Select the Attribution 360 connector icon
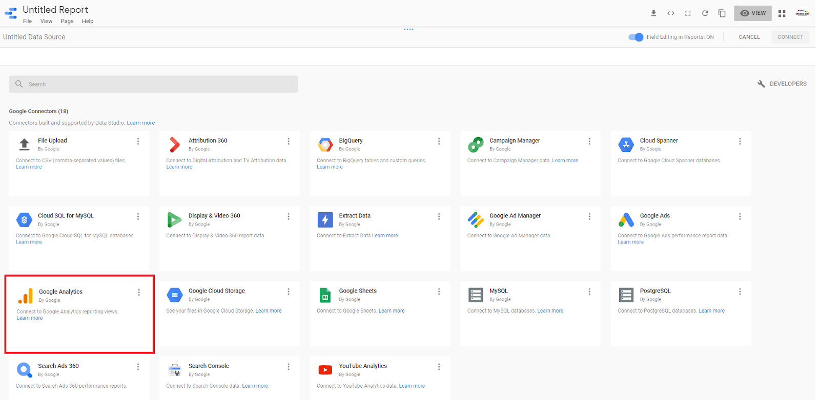 point(175,145)
